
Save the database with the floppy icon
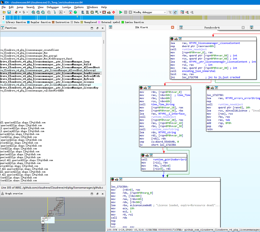pos(9,12)
